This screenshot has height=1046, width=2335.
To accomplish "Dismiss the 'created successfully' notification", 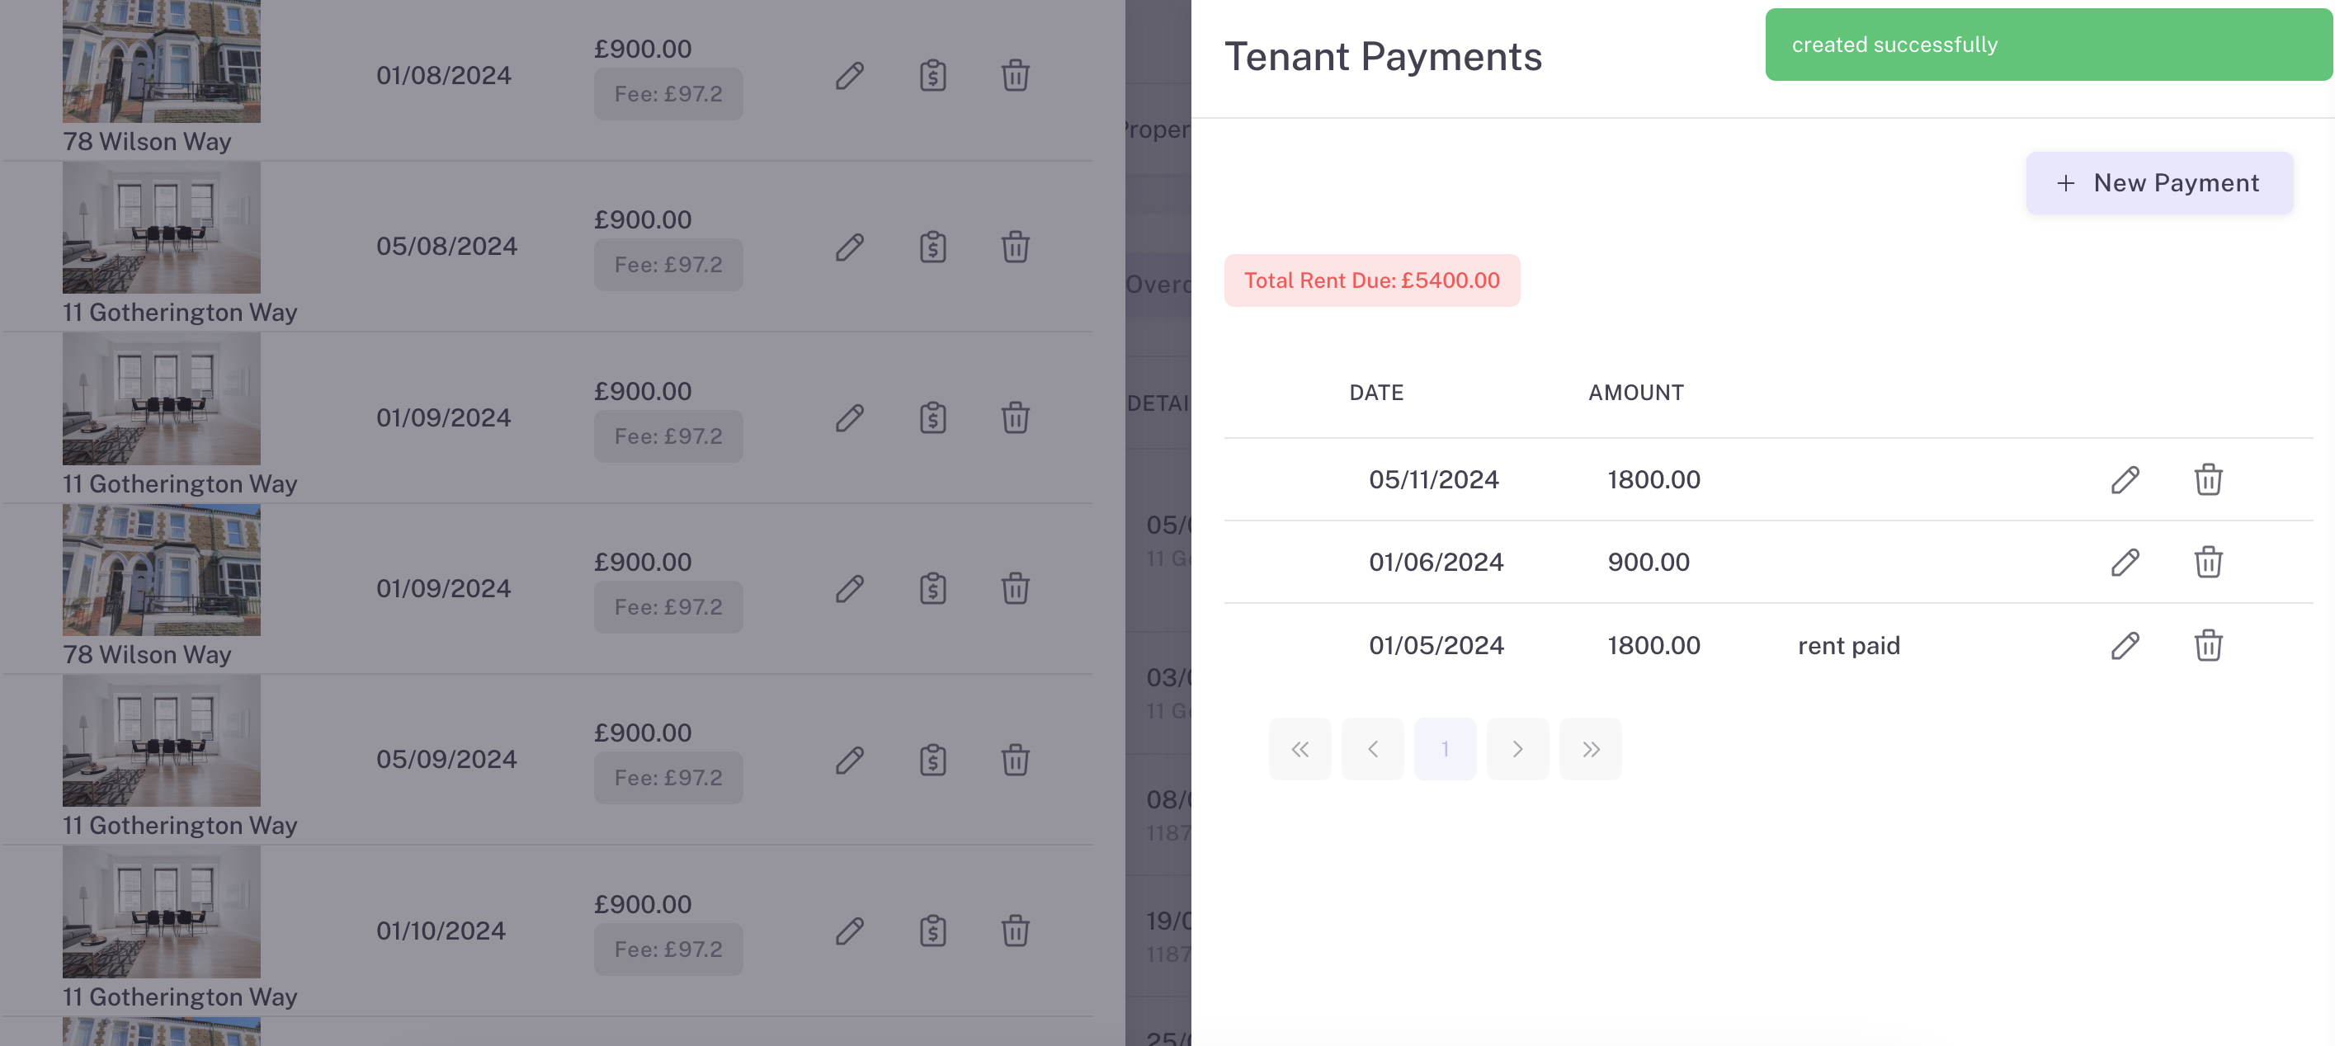I will point(2047,45).
